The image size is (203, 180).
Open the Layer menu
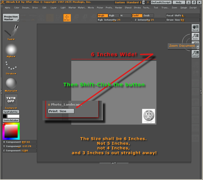(54, 8)
